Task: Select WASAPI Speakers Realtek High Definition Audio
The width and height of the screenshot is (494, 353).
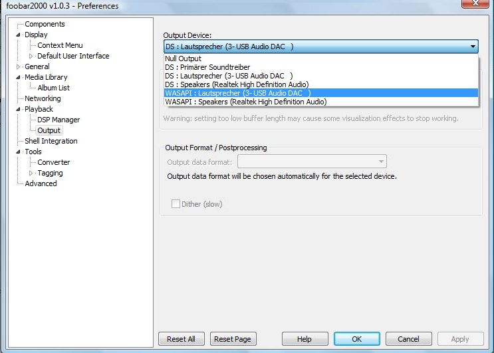Action: [245, 102]
